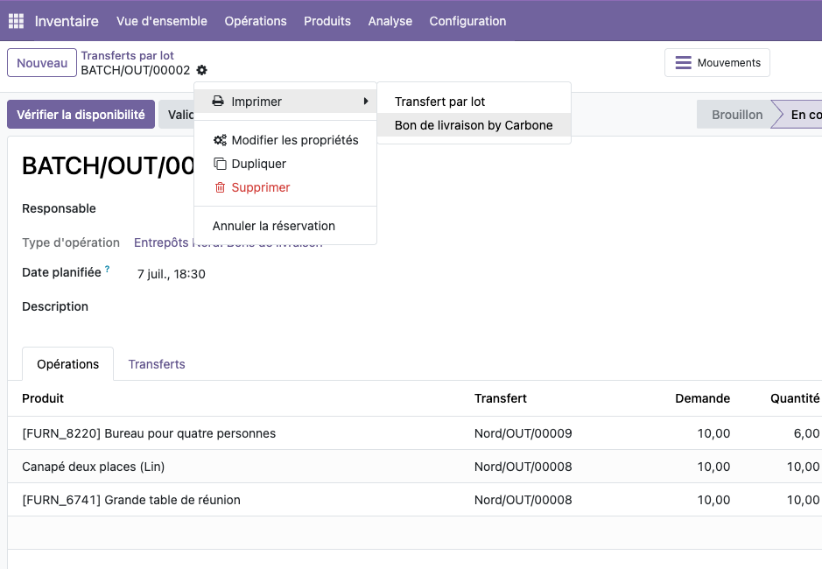
Task: Select the Brouillon status stage
Action: click(x=736, y=115)
